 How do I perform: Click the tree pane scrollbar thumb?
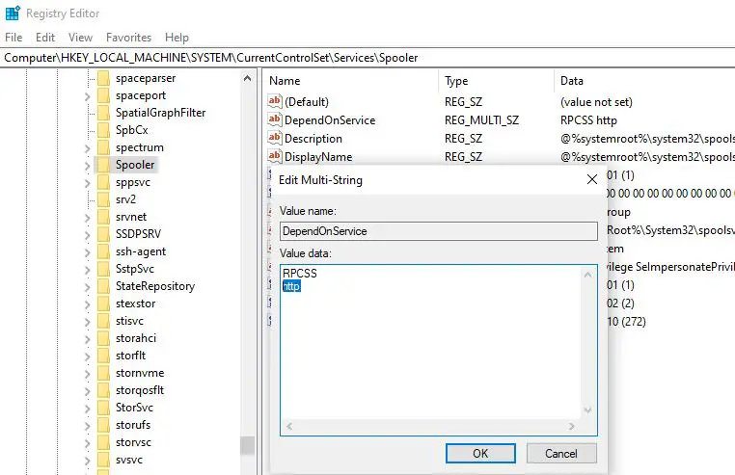248,445
